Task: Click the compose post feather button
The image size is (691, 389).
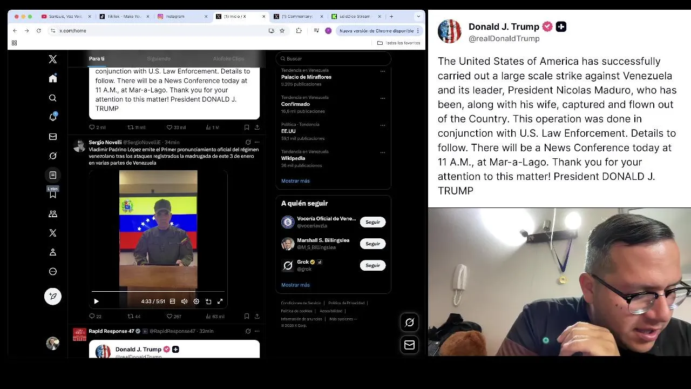Action: [x=53, y=296]
